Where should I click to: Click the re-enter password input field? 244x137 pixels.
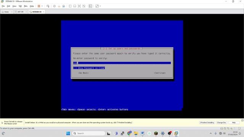[122, 63]
